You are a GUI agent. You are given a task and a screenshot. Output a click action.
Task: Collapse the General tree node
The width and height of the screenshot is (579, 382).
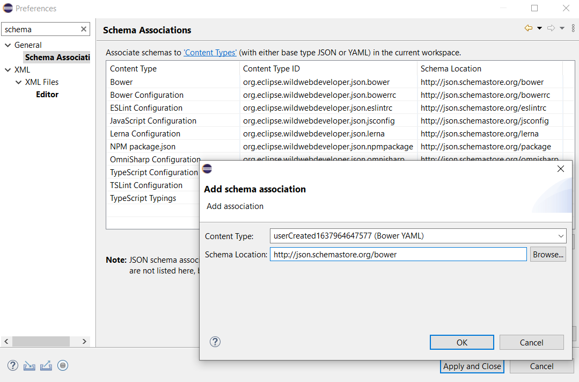(x=8, y=45)
